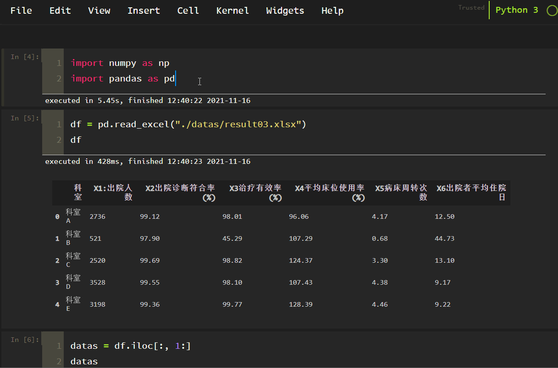The image size is (558, 368).
Task: Place cursor in the import numpy line
Action: point(120,63)
